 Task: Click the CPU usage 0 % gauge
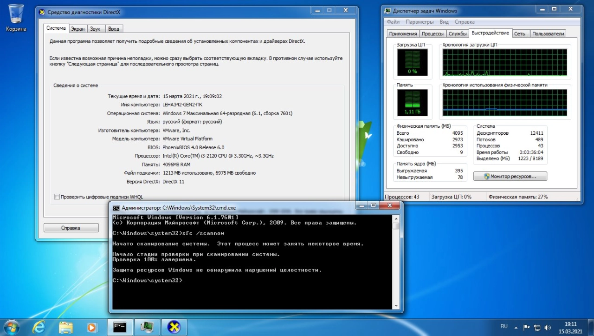(x=412, y=62)
